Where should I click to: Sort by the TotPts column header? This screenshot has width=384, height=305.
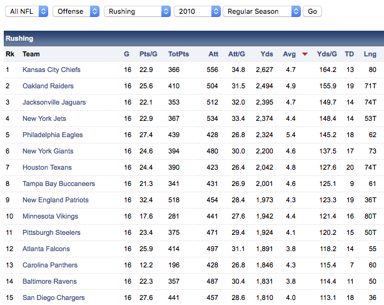(178, 54)
